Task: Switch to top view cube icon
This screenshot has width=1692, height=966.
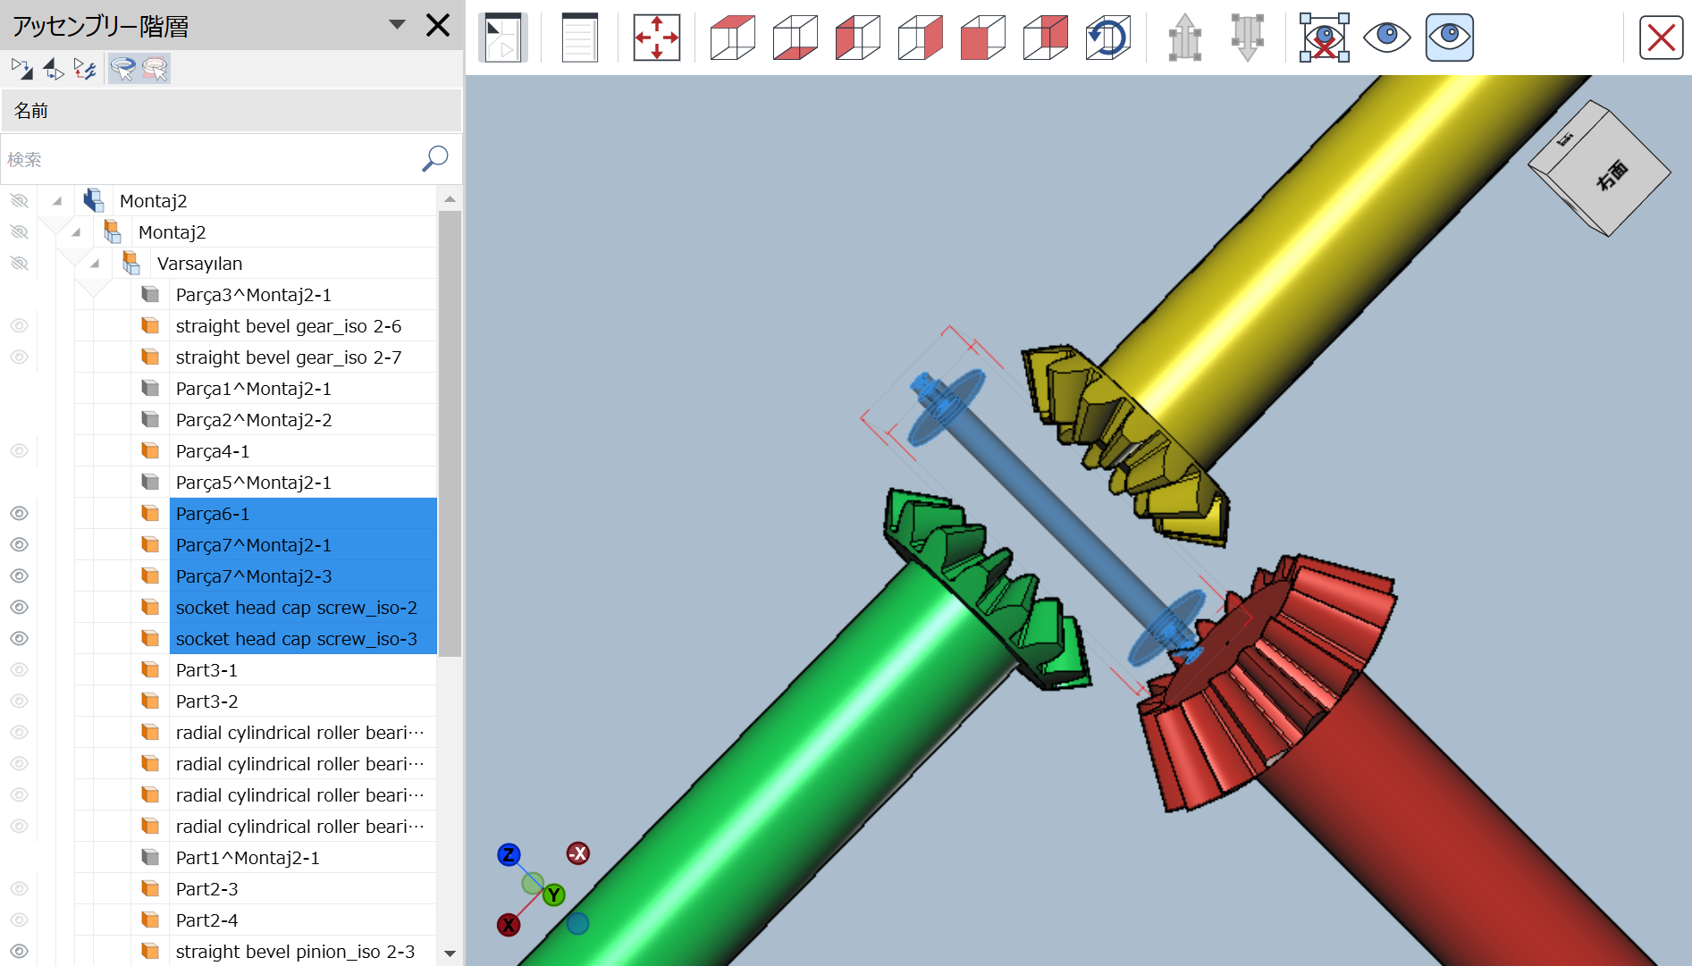Action: [x=732, y=38]
